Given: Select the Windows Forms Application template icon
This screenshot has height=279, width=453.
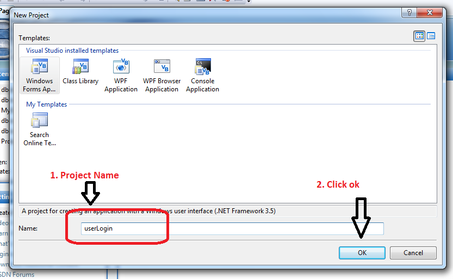Looking at the screenshot, I should pos(39,66).
